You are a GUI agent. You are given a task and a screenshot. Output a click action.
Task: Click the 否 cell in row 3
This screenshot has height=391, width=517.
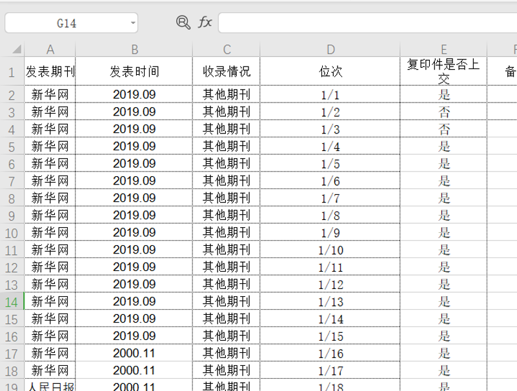pos(444,112)
